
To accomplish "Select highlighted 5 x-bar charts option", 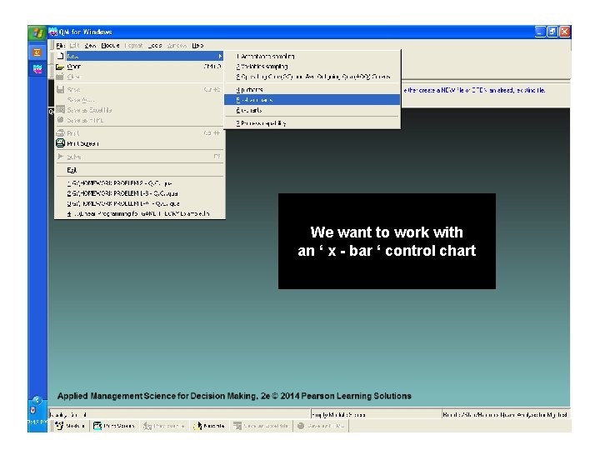I will coord(312,100).
